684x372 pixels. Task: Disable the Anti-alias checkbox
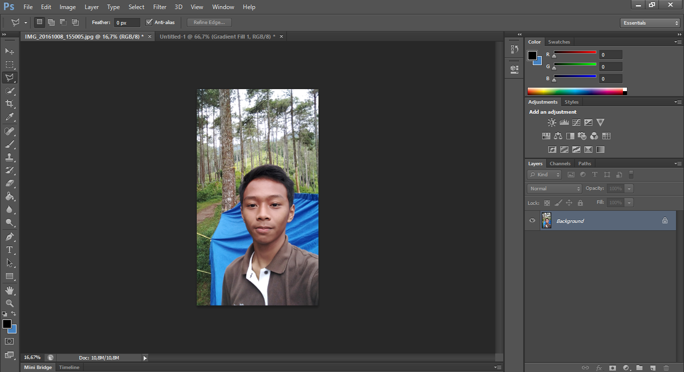149,23
